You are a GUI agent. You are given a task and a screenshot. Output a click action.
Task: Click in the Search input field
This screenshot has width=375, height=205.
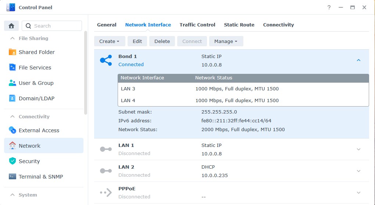55,26
